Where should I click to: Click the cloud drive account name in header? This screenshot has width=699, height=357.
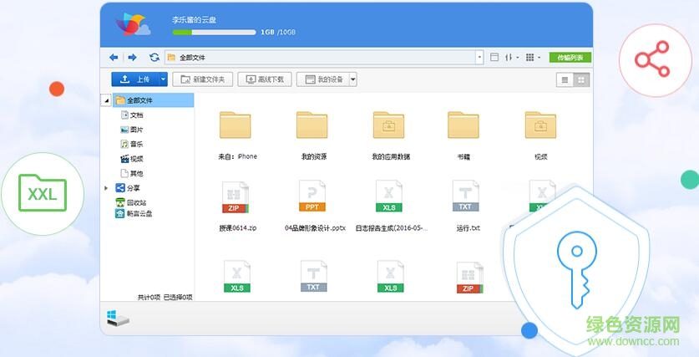click(195, 20)
